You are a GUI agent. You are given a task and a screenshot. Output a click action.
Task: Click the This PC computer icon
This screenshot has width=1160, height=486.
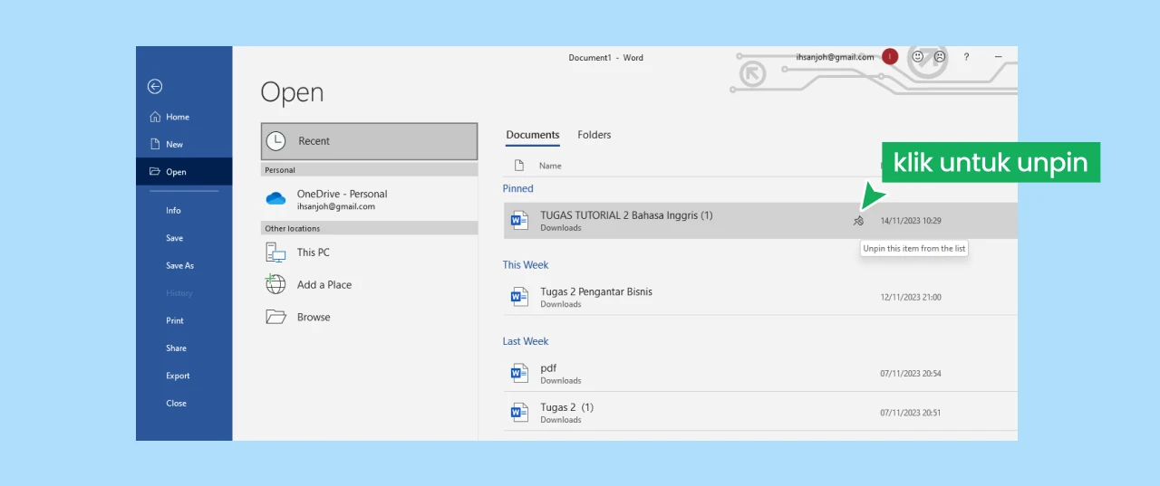coord(275,253)
